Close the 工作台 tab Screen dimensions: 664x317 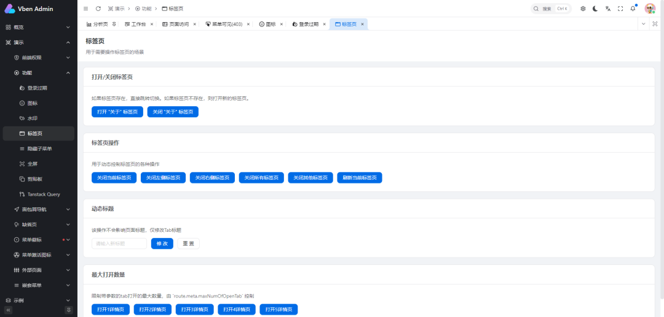tap(152, 24)
